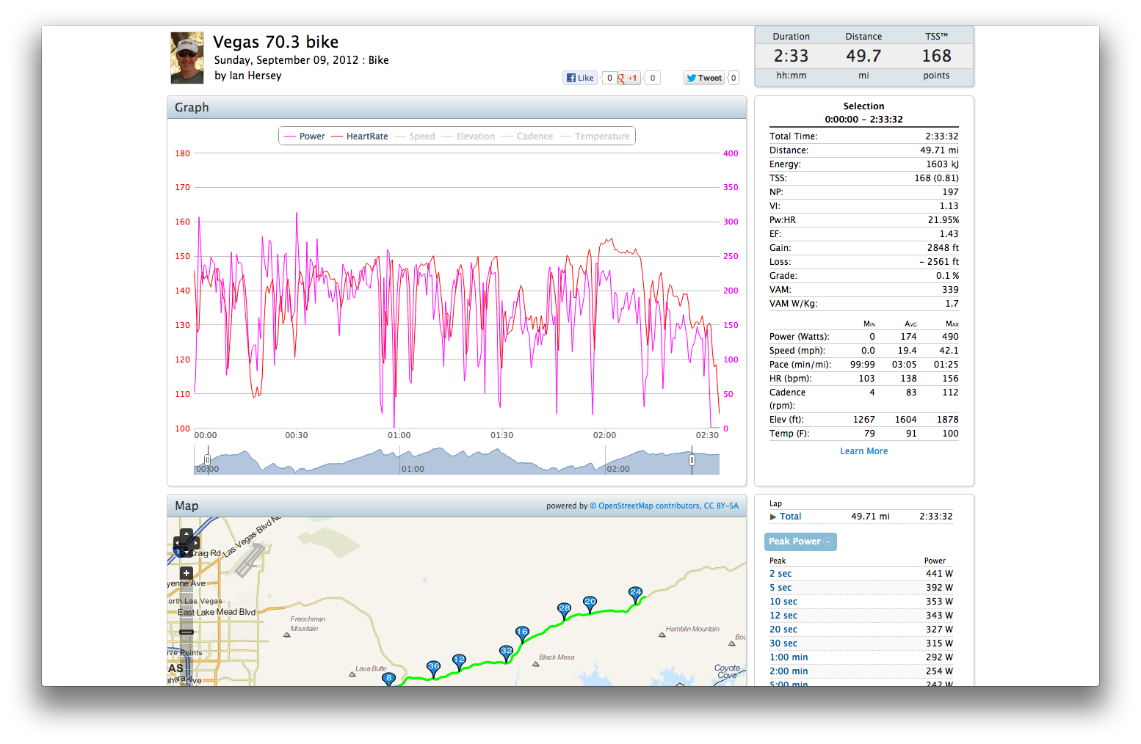Click Ian Hersey's profile photo

pos(187,58)
